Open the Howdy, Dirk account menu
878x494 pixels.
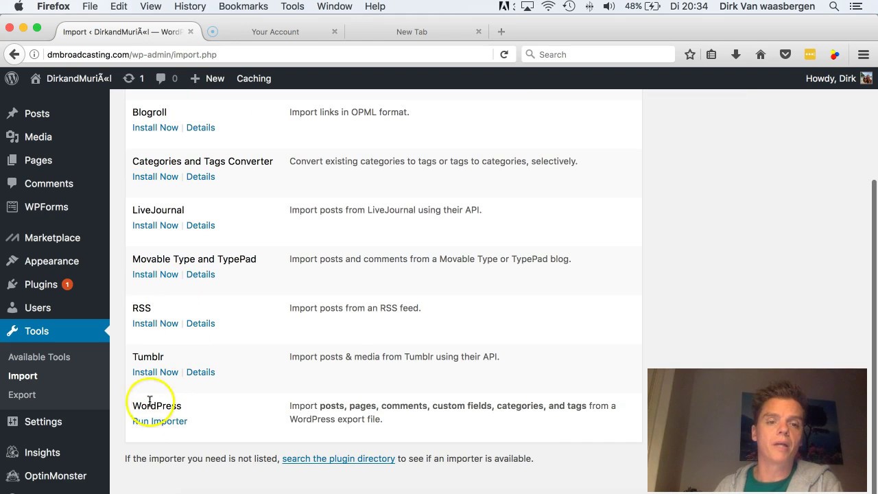click(839, 78)
